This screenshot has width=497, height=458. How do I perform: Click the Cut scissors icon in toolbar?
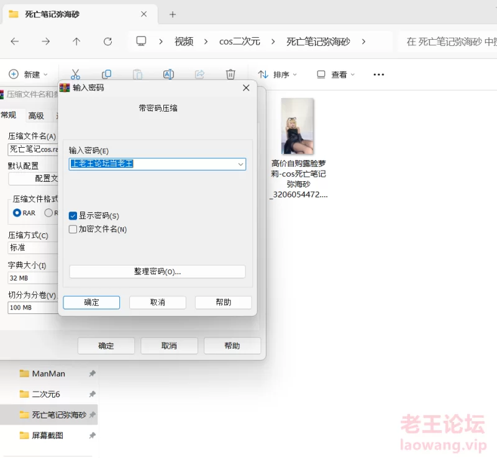tap(75, 74)
